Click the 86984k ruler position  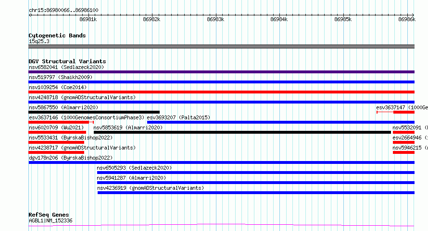pyautogui.click(x=279, y=19)
